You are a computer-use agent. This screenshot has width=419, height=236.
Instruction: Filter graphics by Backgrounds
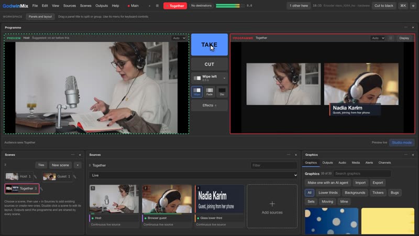pos(355,192)
